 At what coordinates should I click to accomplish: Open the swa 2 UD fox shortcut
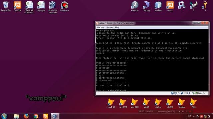(x=123, y=103)
